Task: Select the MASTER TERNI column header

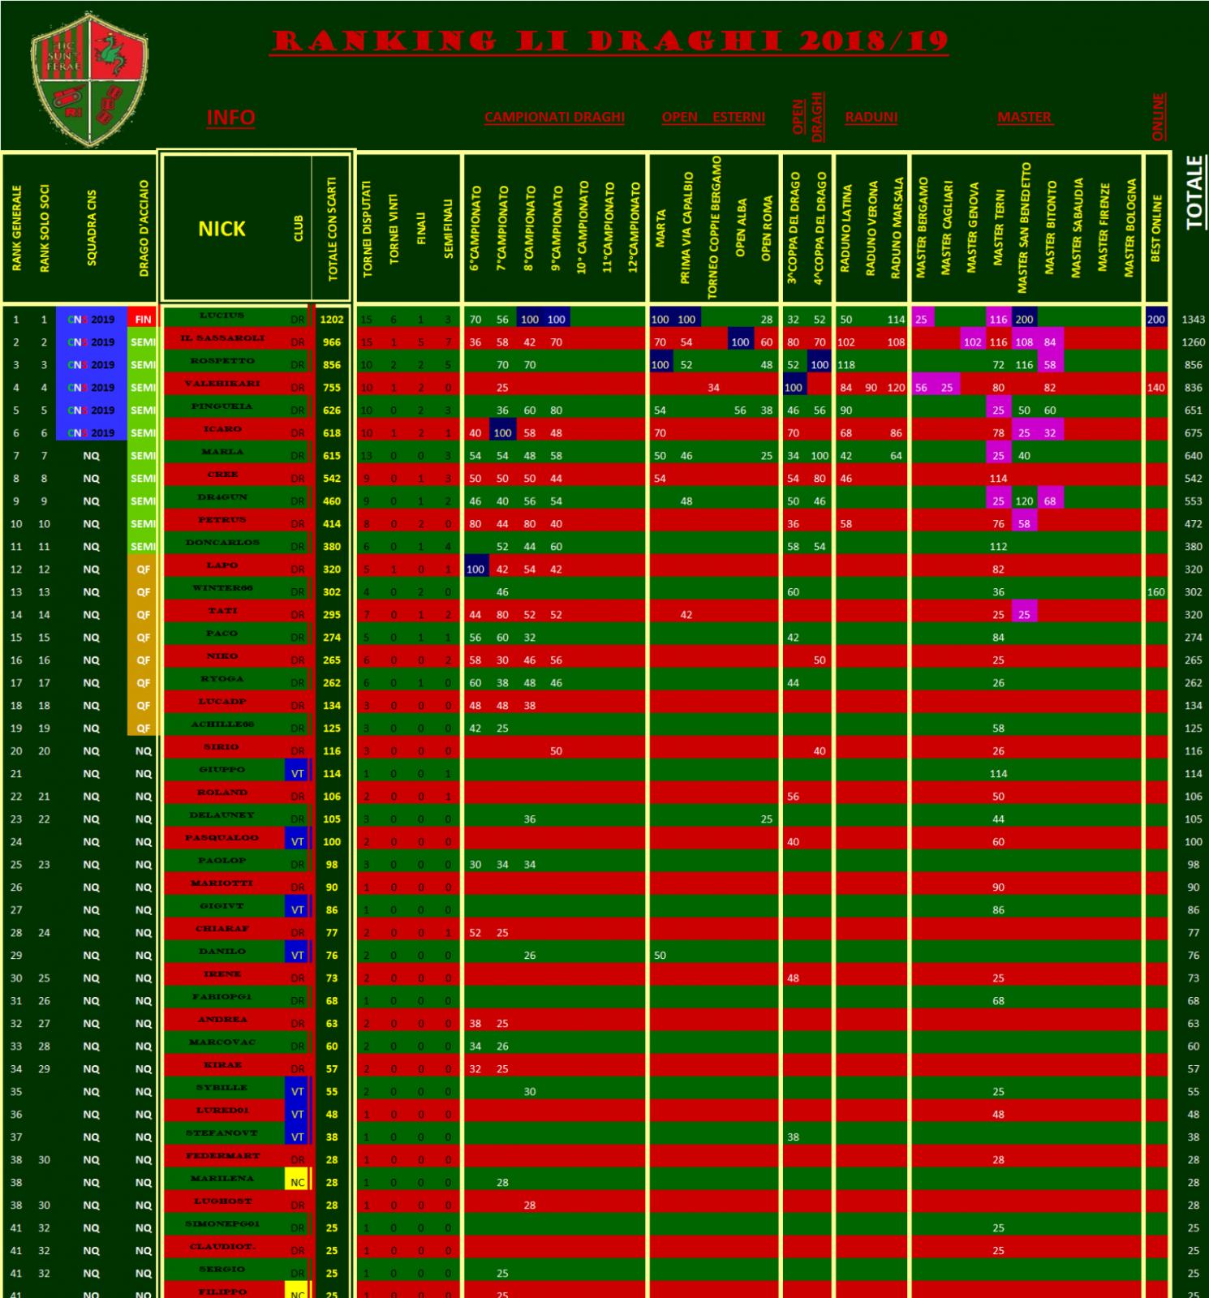Action: [x=999, y=228]
